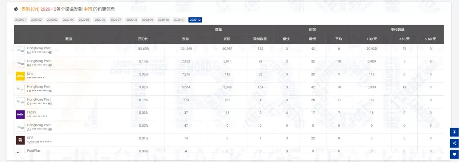Open the 2020-11 month tab

(179, 20)
